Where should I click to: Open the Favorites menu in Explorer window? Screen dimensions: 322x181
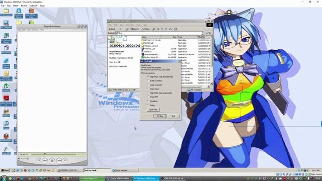coord(130,25)
